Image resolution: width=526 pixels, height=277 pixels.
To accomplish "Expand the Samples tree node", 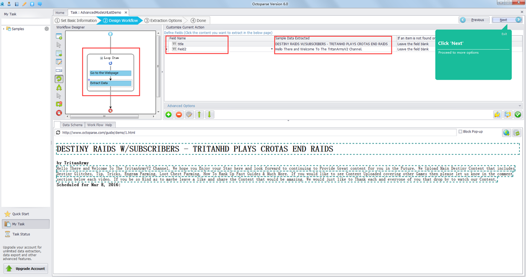I will click(x=4, y=29).
